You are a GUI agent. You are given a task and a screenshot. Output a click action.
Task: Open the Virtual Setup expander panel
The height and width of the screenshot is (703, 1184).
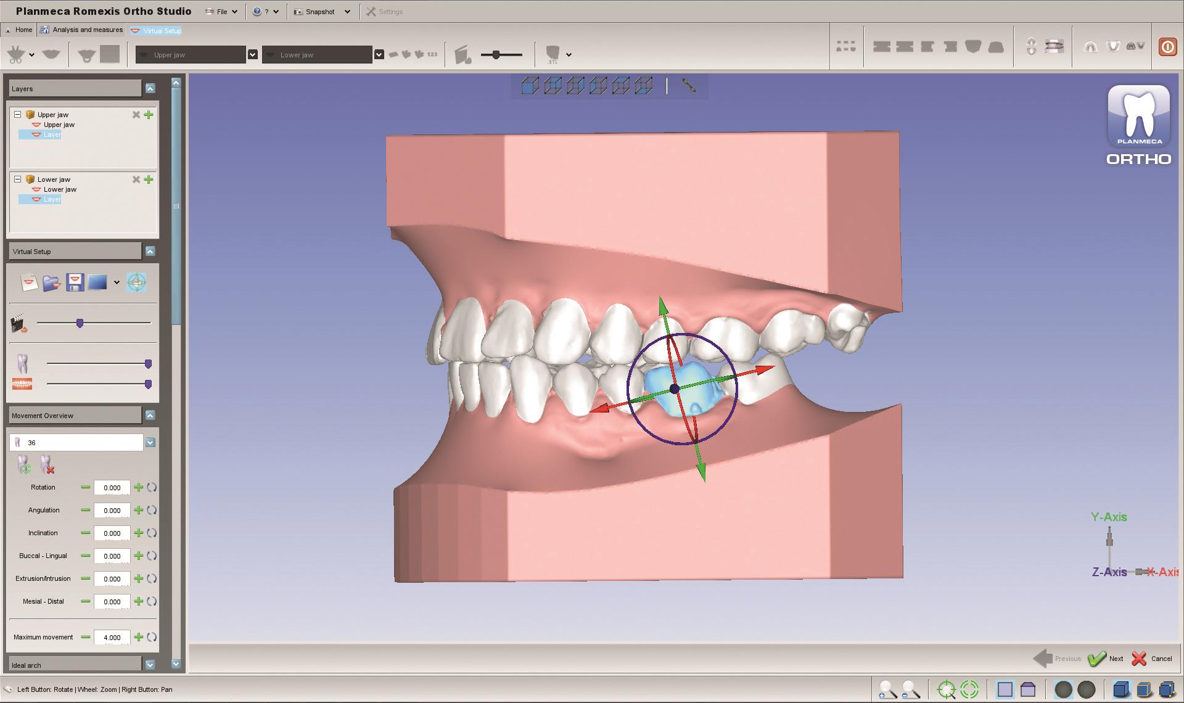[x=150, y=250]
